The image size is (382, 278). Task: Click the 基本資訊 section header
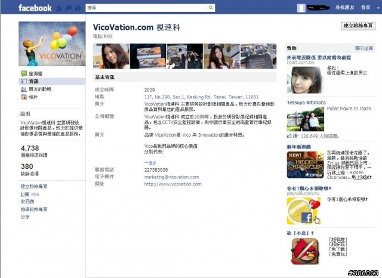(x=104, y=78)
